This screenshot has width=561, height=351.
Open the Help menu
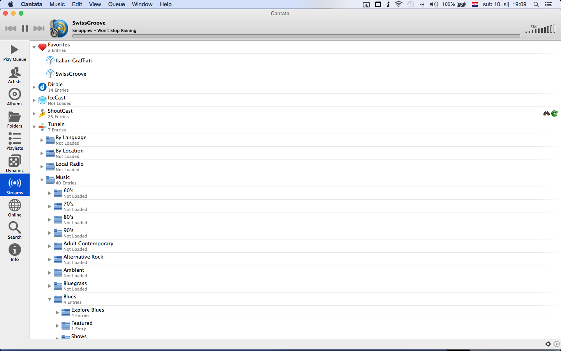coord(166,4)
